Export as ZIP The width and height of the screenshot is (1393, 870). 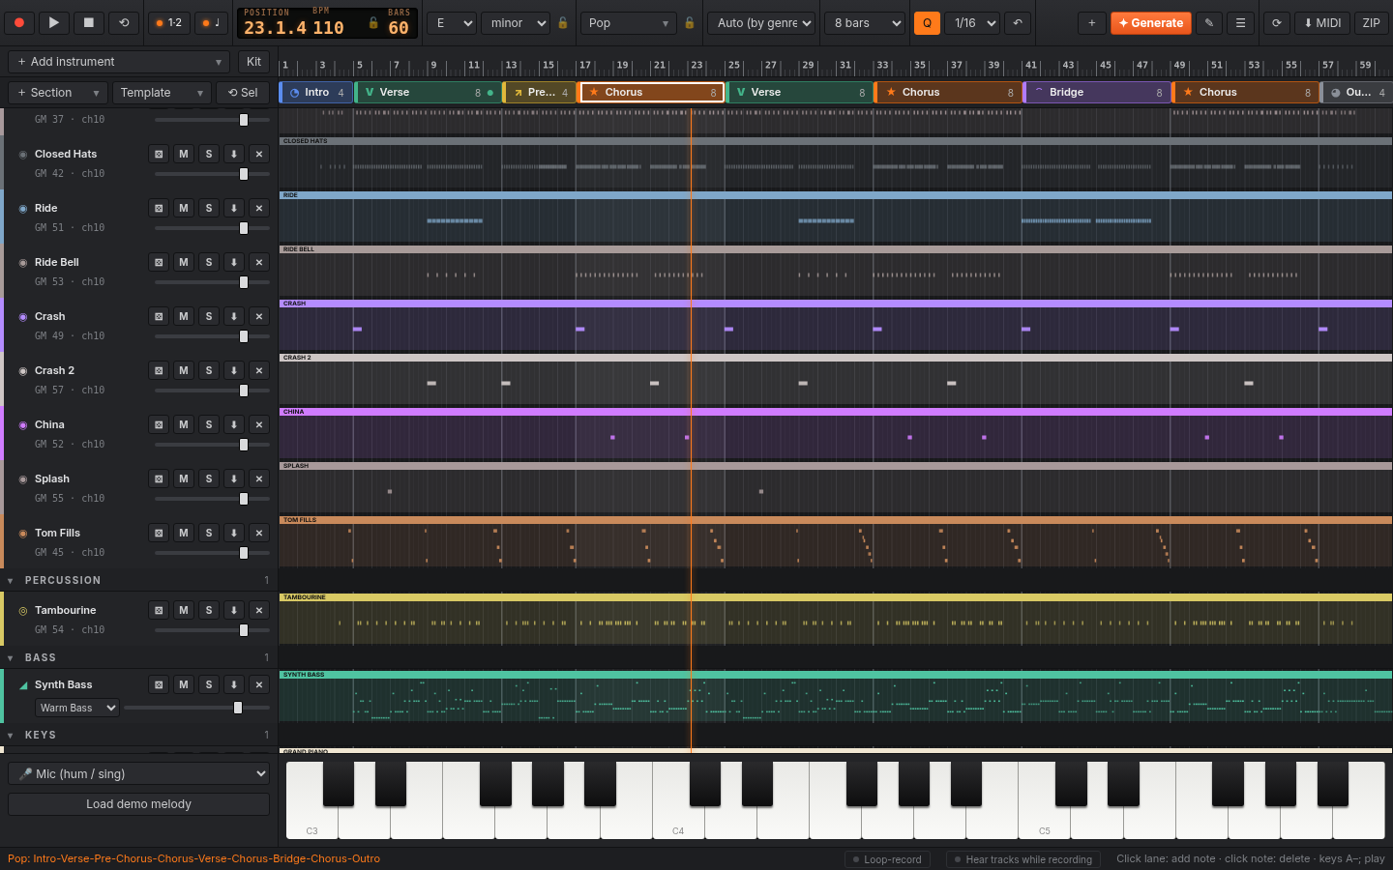coord(1372,22)
